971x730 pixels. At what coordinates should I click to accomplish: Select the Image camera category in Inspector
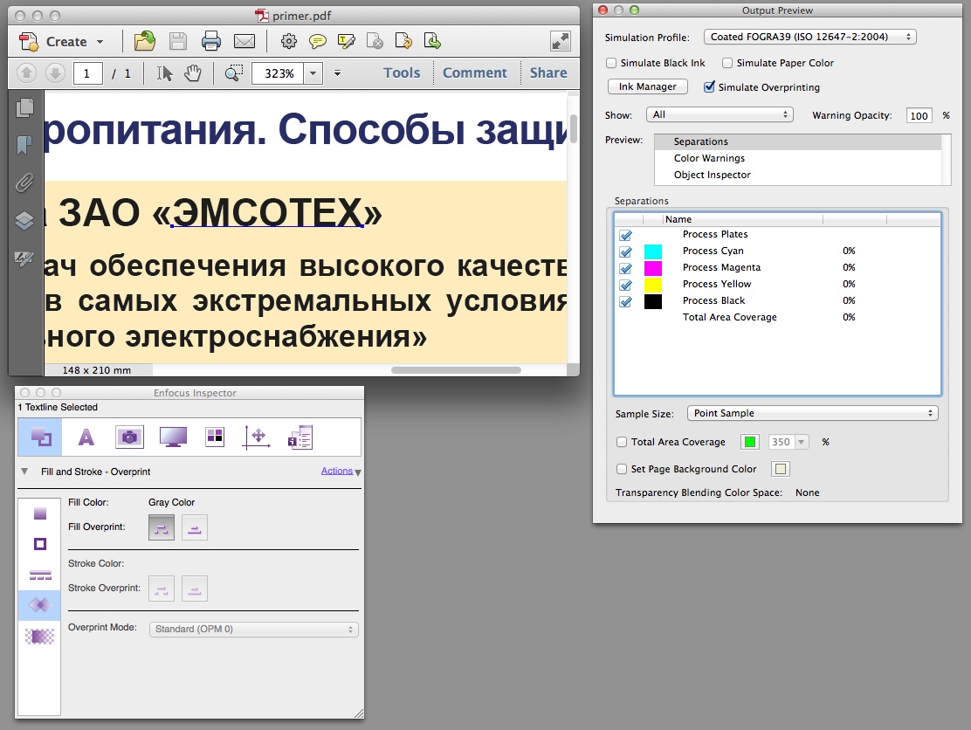[x=129, y=437]
